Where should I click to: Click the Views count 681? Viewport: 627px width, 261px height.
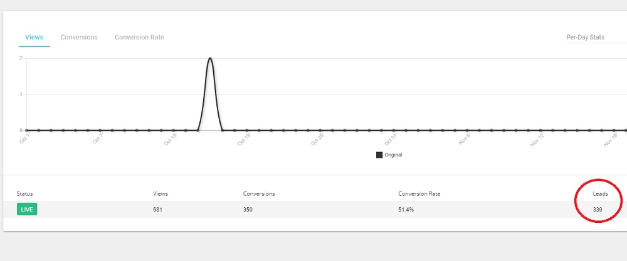pyautogui.click(x=158, y=210)
